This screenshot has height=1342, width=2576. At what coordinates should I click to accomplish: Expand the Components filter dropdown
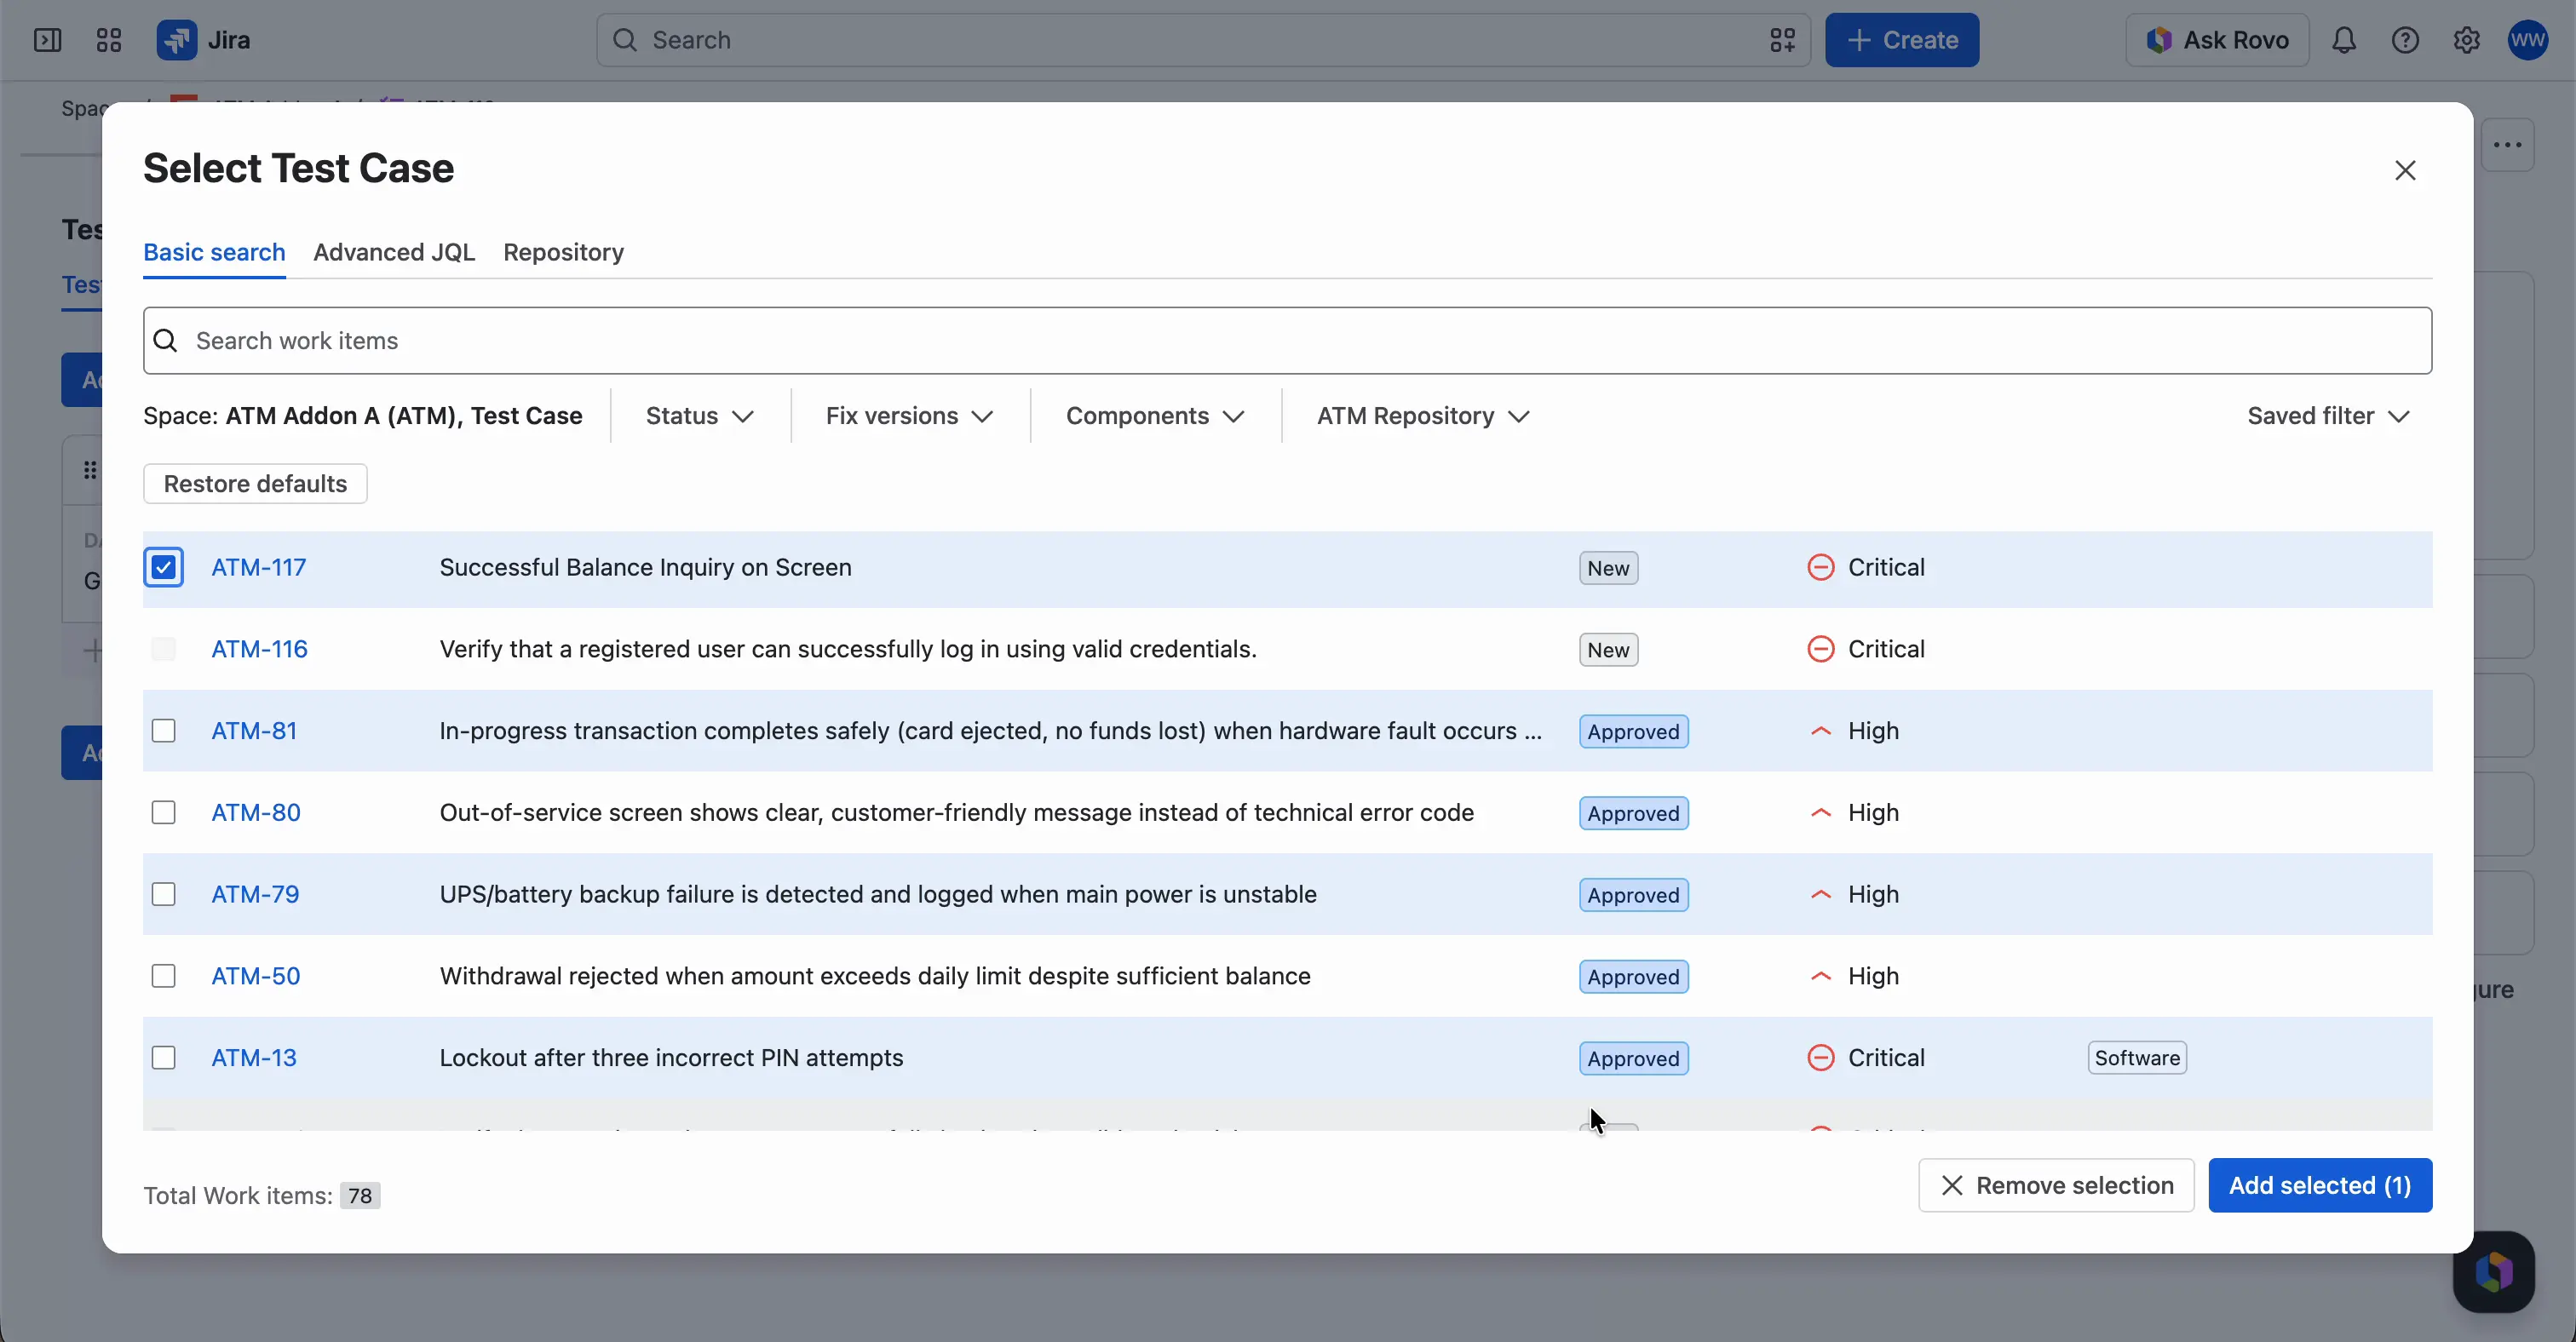pyautogui.click(x=1155, y=416)
